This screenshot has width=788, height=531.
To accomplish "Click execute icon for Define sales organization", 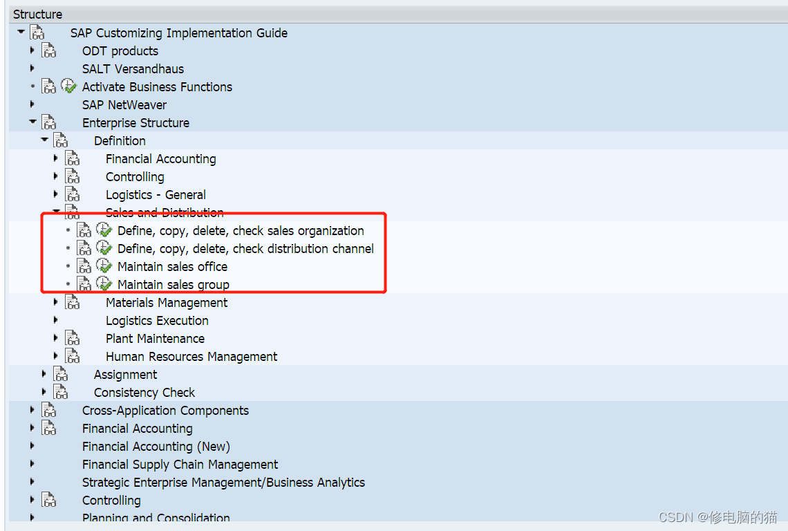I will coord(104,230).
